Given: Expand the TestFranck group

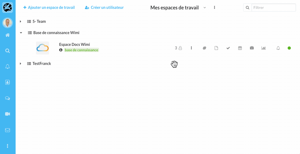Looking at the screenshot, I should point(20,64).
